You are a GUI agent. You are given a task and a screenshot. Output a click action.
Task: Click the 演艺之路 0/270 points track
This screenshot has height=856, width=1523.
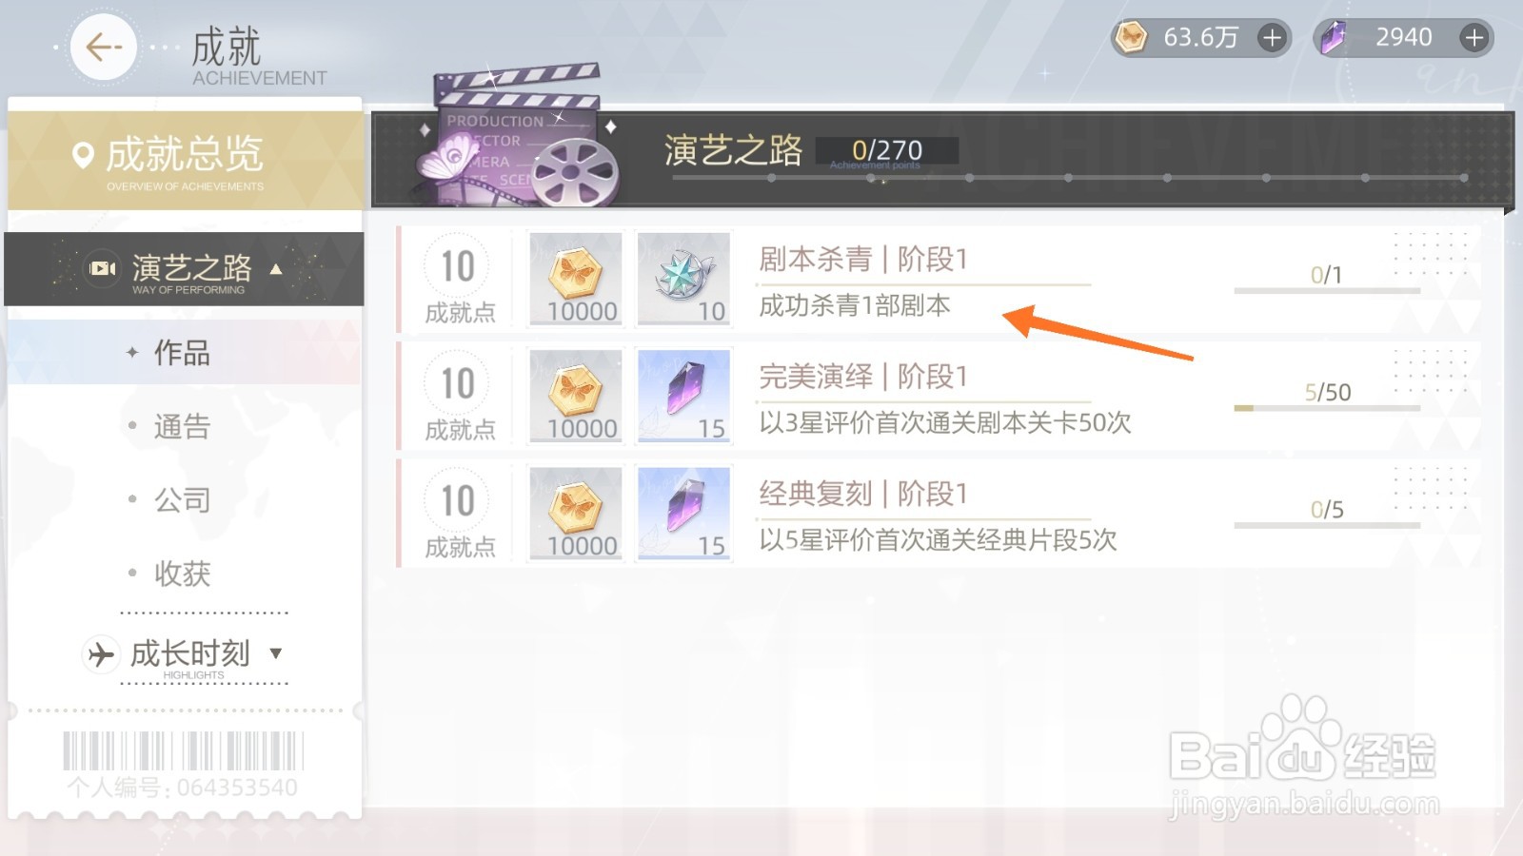click(1068, 178)
